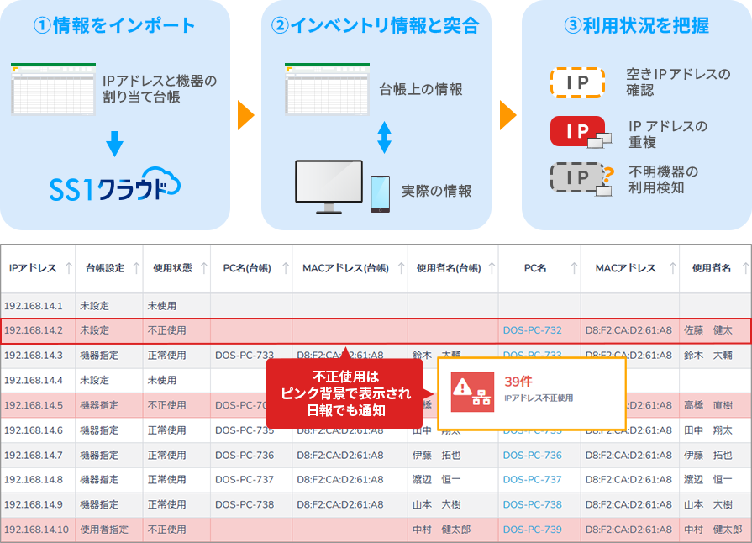
Task: Click the 空きIPアドレスの確認 label
Action: 678,82
